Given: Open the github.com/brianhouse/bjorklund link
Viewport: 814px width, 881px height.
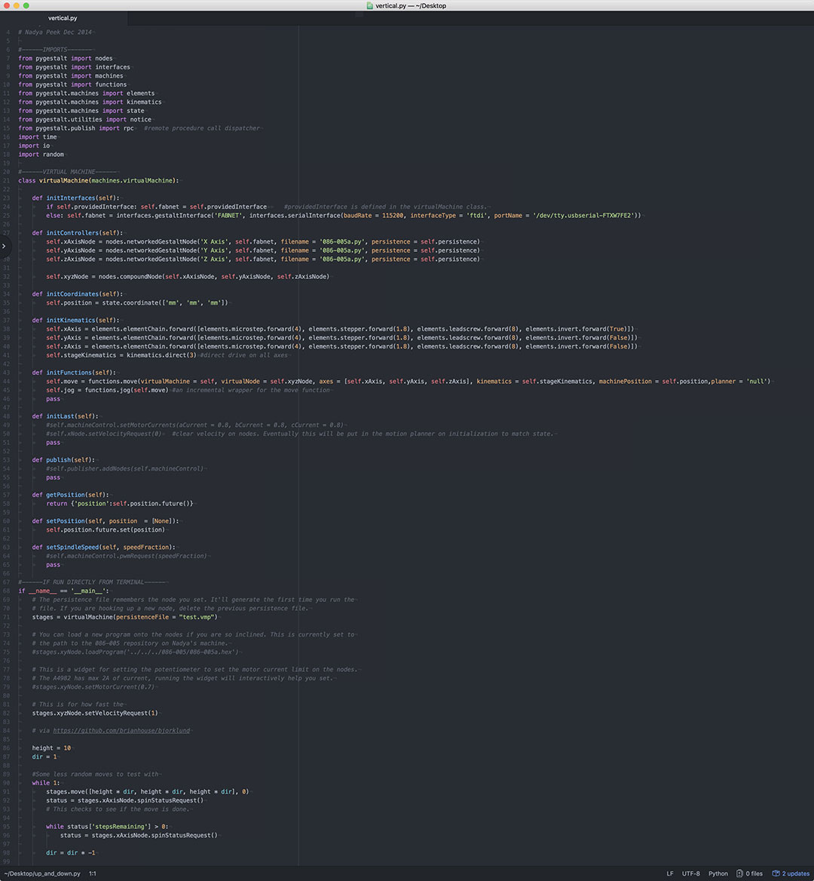Looking at the screenshot, I should coord(121,730).
